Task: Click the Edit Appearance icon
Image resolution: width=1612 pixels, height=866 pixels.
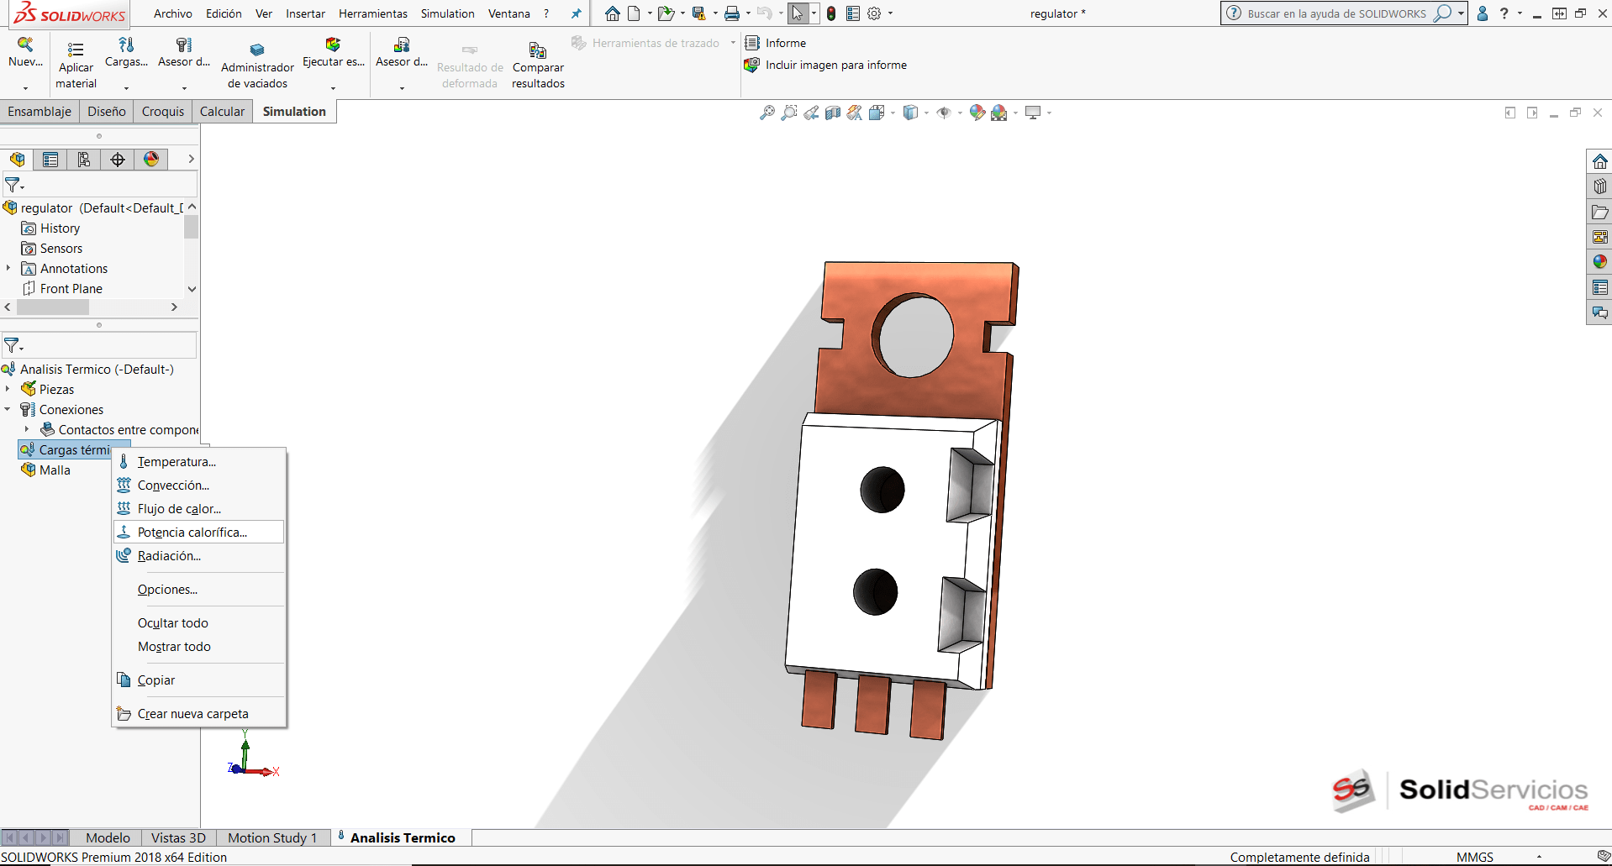Action: click(x=977, y=113)
